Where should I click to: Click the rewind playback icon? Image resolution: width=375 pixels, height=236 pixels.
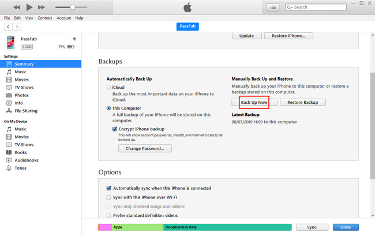(x=17, y=7)
